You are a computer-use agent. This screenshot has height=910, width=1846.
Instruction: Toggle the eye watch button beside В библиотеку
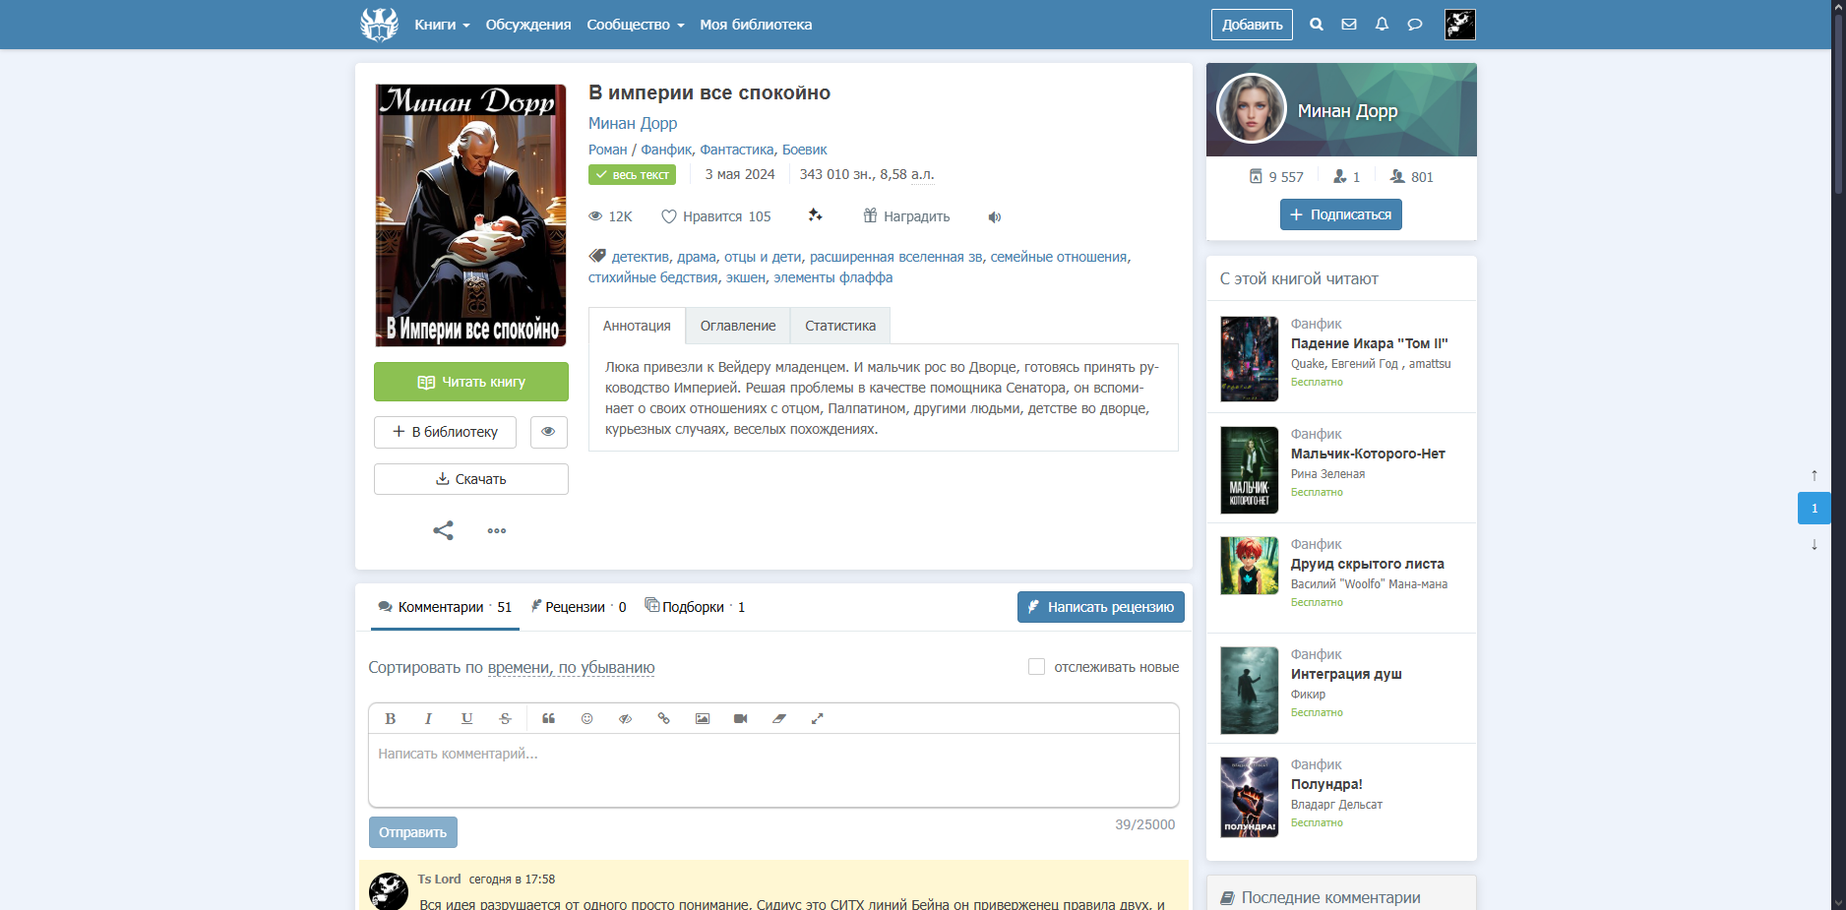(x=549, y=432)
